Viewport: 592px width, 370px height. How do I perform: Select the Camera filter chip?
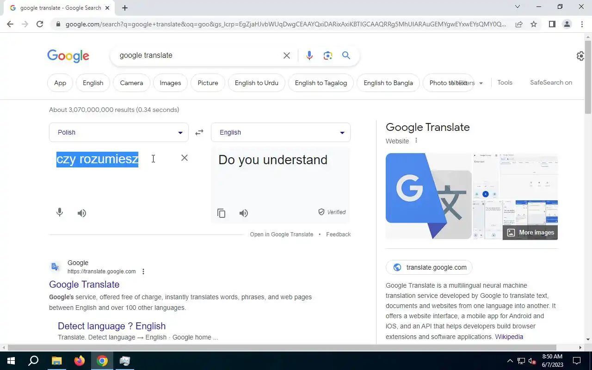point(131,83)
